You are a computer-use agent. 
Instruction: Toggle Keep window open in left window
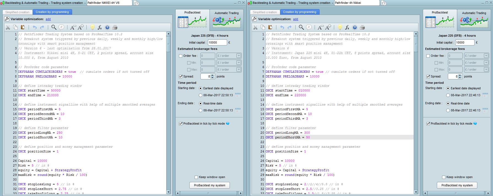[196, 177]
